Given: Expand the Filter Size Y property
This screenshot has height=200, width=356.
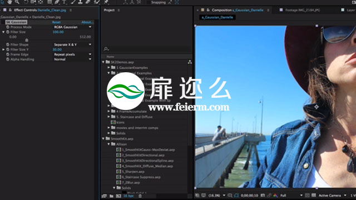Looking at the screenshot, I should point(3,49).
